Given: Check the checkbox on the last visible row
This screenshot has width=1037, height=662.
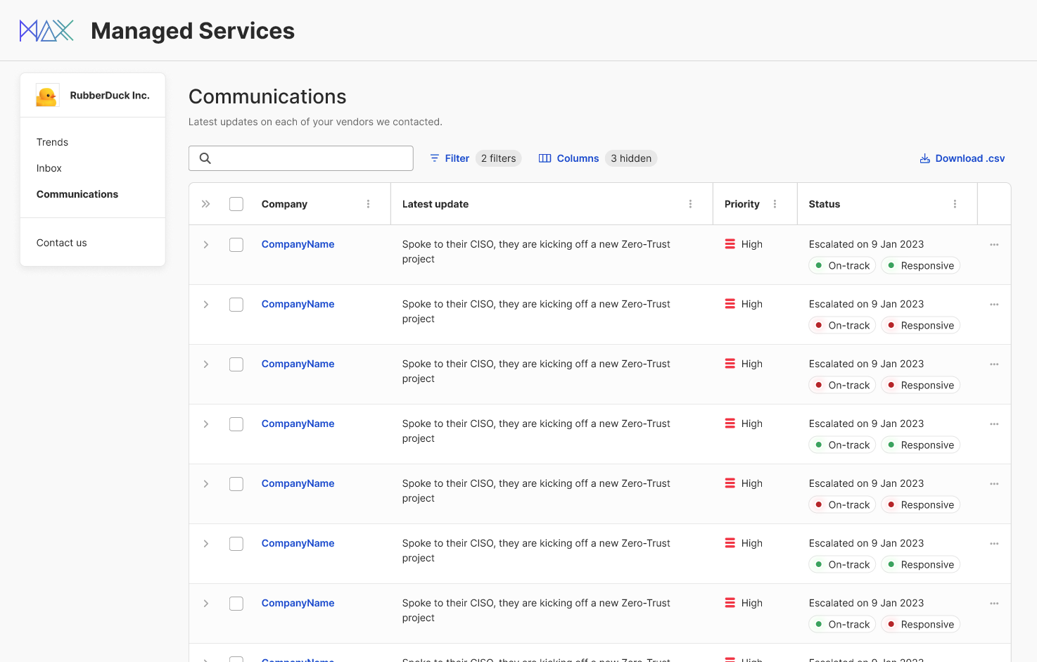Looking at the screenshot, I should pyautogui.click(x=236, y=603).
